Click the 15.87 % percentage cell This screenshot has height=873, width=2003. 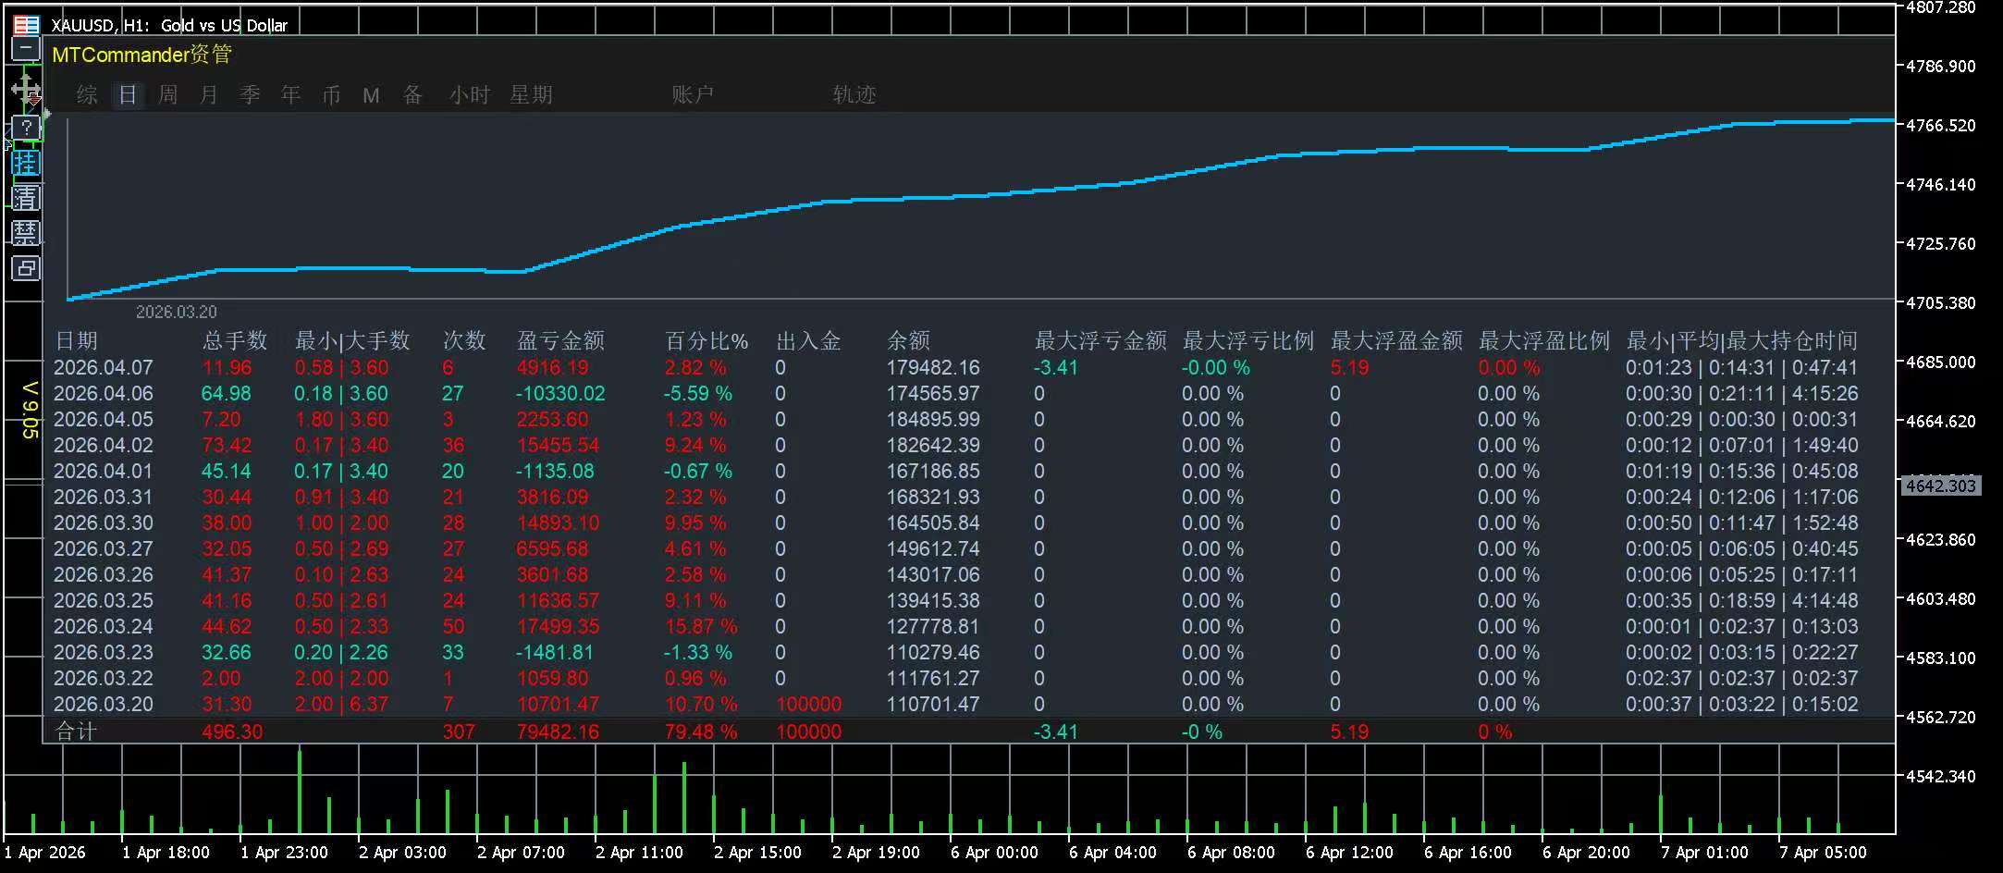tap(701, 626)
